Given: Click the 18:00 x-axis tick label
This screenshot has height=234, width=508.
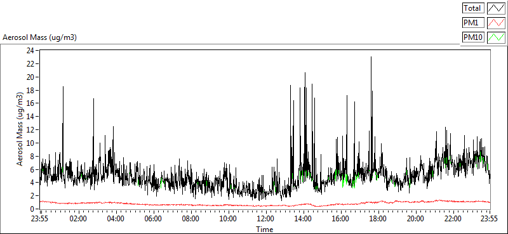Looking at the screenshot, I should [x=378, y=218].
